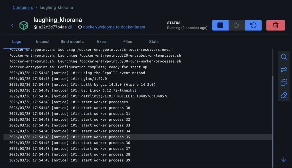Go back using left chevron
292x168 pixels.
[12, 25]
